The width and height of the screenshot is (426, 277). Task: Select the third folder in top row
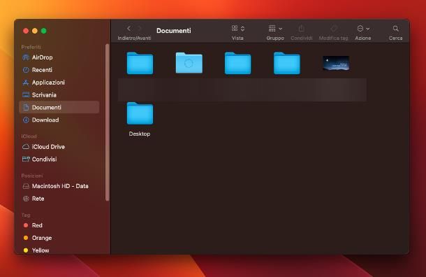pos(237,64)
